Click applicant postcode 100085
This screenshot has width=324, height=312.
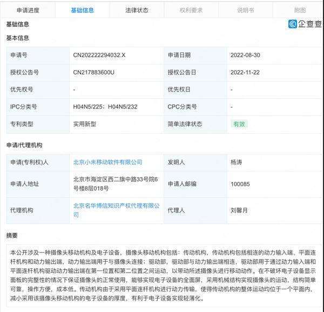coord(240,184)
